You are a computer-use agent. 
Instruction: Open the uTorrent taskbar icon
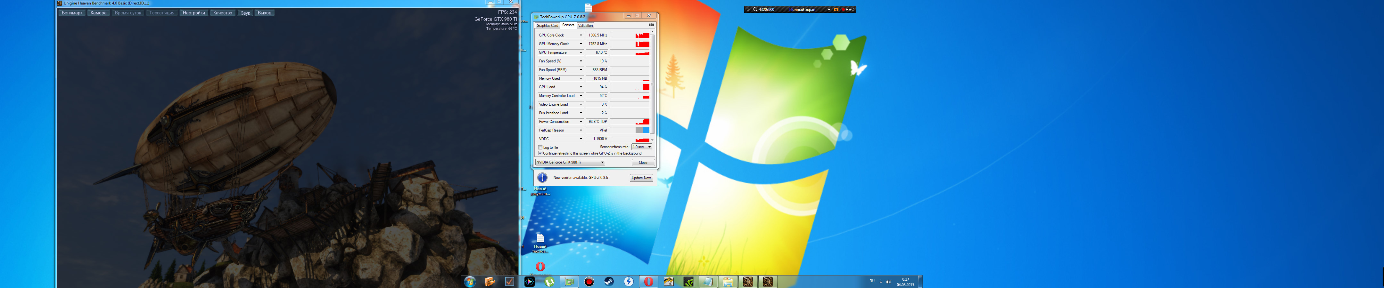[x=549, y=282]
